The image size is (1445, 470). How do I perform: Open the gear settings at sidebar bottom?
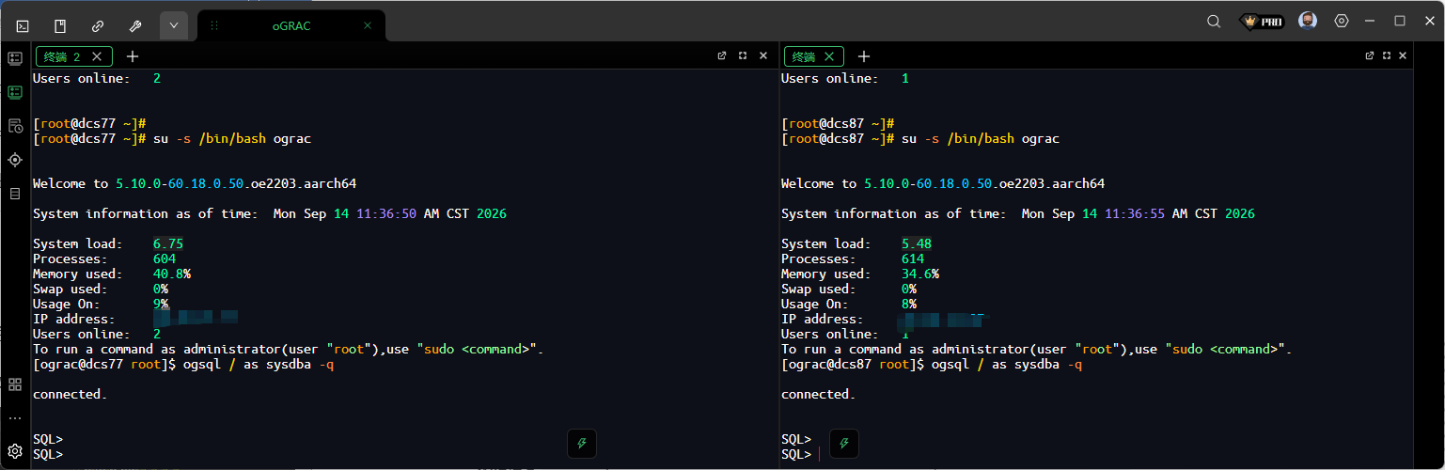tap(15, 451)
